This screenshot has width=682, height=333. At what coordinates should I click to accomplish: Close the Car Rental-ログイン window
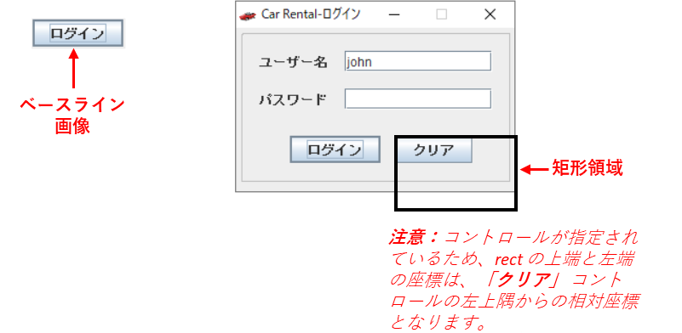coord(490,14)
